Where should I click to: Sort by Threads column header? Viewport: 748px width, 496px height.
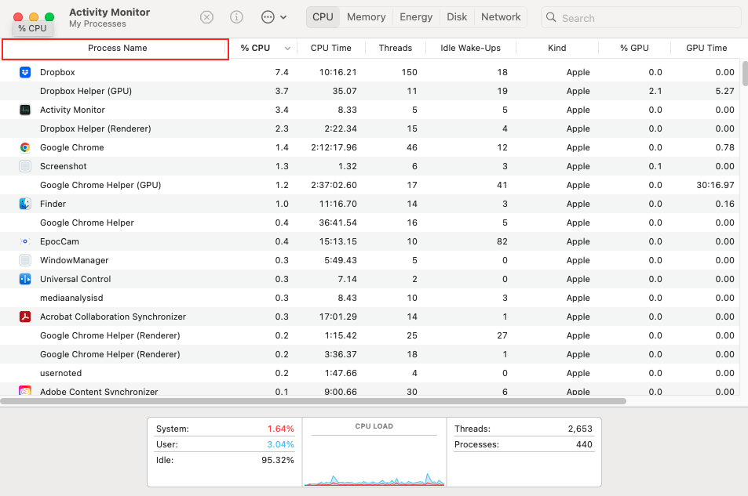tap(396, 48)
